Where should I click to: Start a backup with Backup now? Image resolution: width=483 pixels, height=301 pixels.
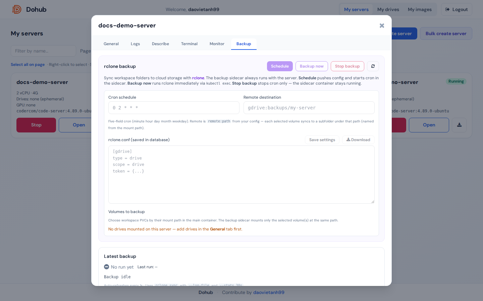312,66
